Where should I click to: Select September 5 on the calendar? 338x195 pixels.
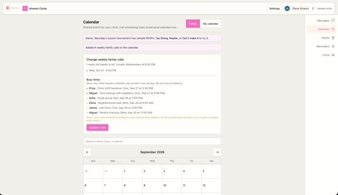[x=211, y=171]
